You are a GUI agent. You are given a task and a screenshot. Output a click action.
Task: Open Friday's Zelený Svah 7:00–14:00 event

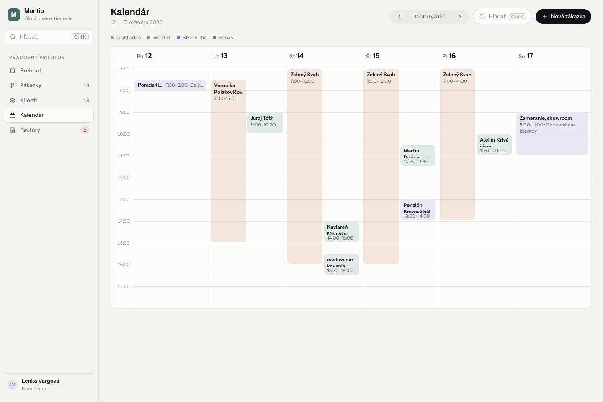[457, 144]
